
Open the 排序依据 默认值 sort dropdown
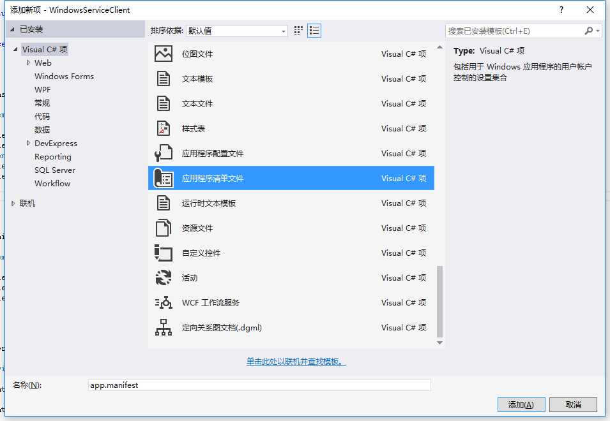point(236,31)
